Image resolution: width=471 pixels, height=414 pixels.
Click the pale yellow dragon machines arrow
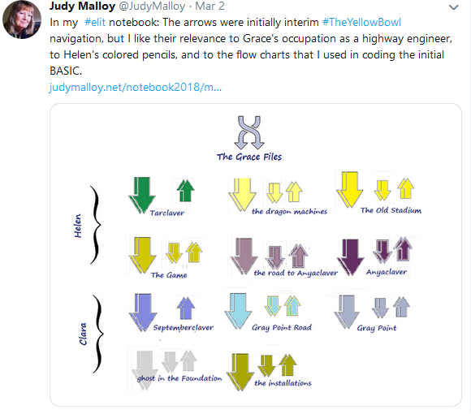coord(243,195)
